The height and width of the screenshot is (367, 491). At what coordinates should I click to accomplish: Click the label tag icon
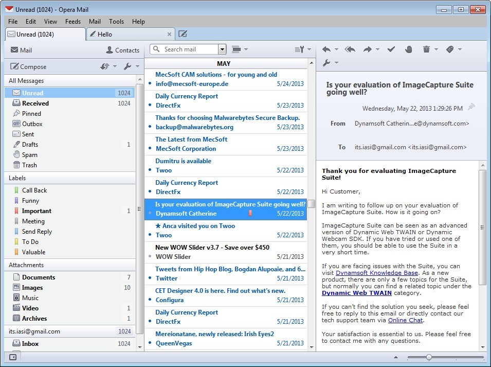point(450,49)
